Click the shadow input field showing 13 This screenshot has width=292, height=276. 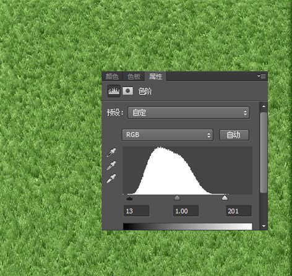pos(136,211)
